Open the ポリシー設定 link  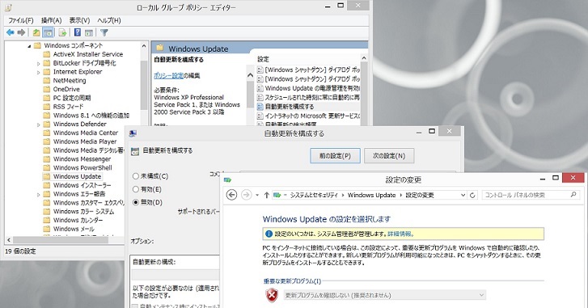tap(169, 76)
